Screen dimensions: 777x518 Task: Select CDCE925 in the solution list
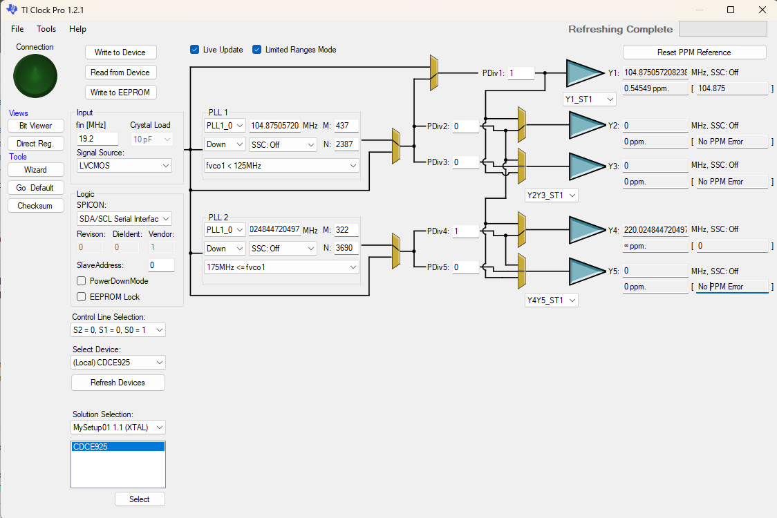(118, 447)
